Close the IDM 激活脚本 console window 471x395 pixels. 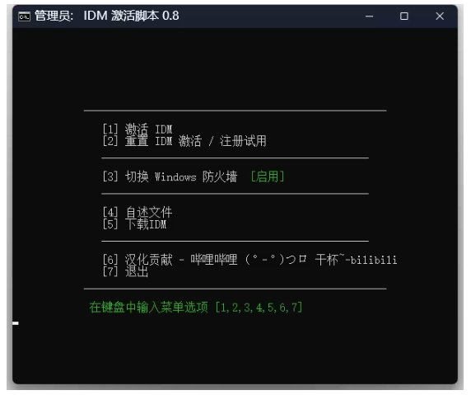coord(440,16)
